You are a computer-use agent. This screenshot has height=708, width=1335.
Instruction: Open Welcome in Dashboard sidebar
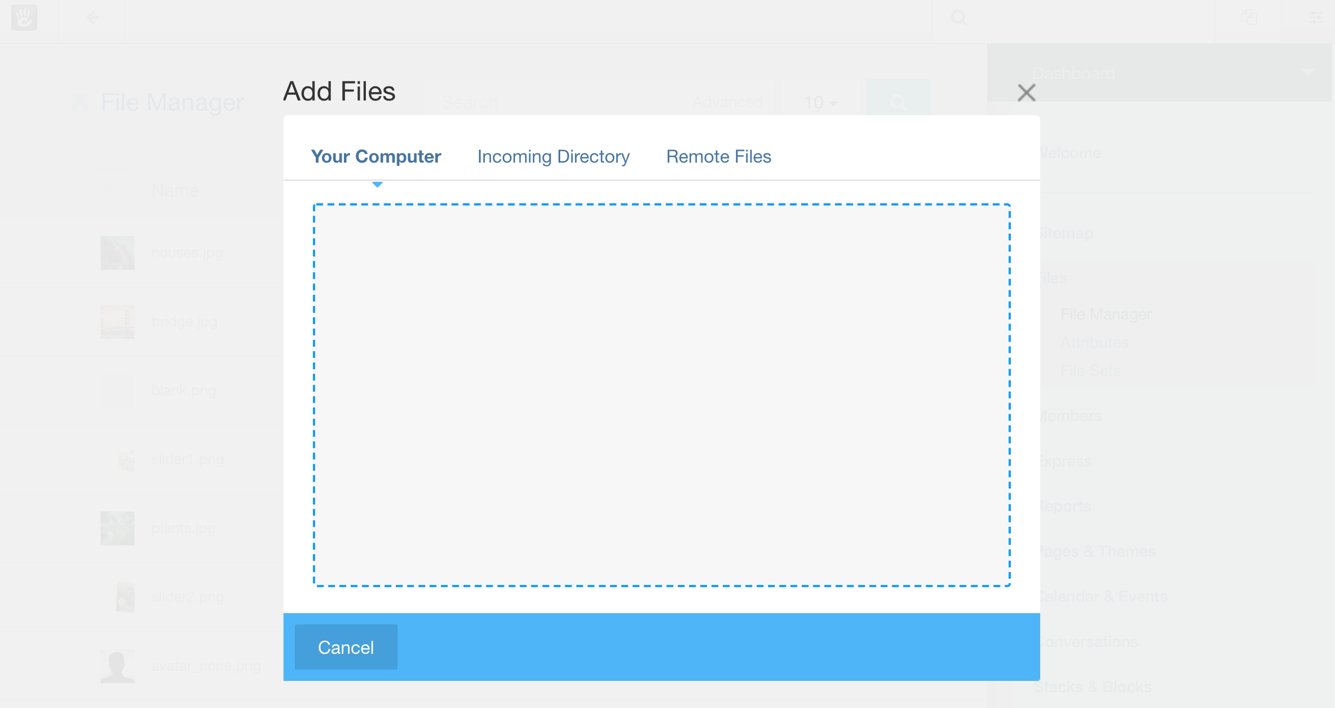click(1070, 153)
